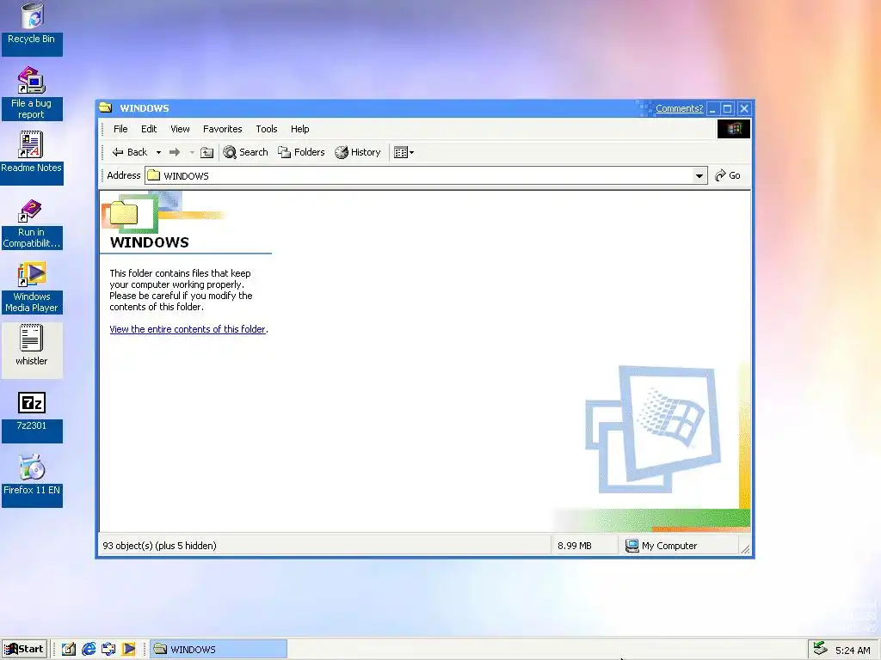Minimize the WINDOWS explorer window
Viewport: 881px width, 660px height.
coord(712,108)
